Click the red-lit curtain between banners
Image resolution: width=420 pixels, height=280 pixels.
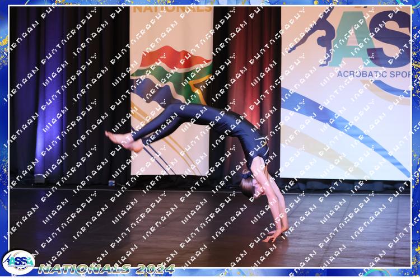(252, 67)
